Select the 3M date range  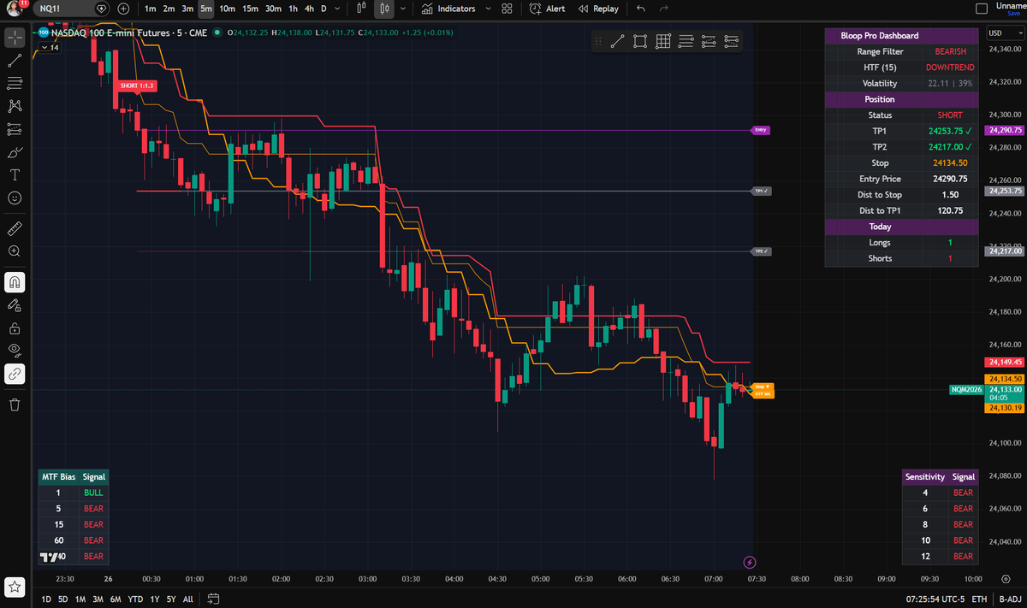[x=98, y=599]
